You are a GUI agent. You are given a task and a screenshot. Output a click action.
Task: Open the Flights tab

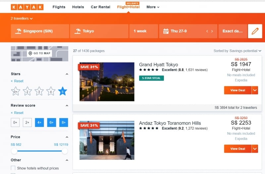(59, 7)
